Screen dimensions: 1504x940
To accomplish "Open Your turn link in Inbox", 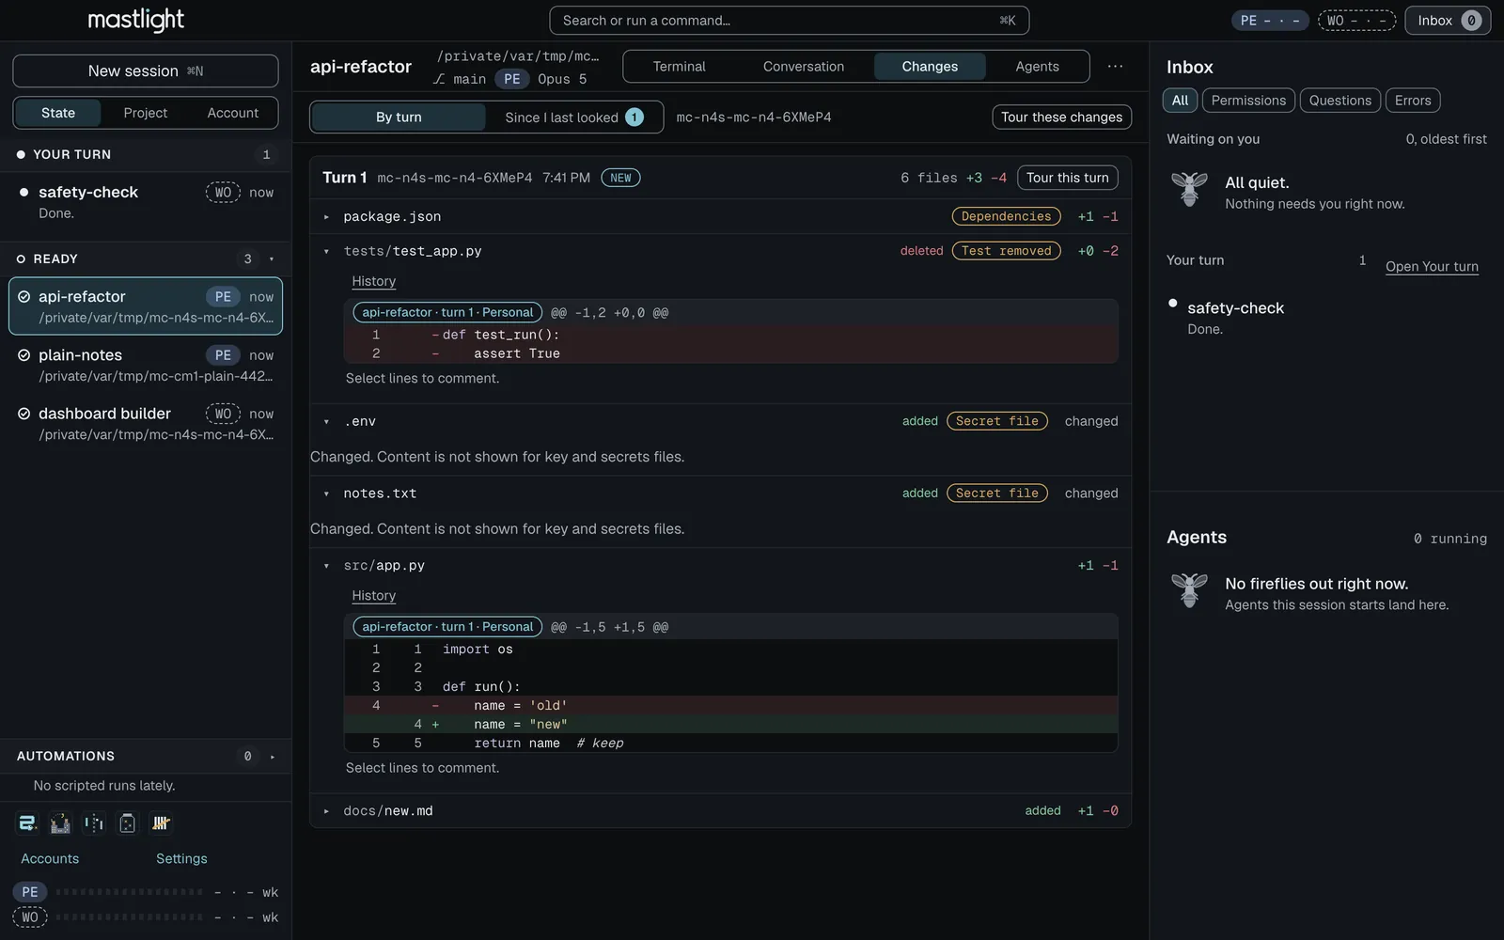I will [1432, 267].
